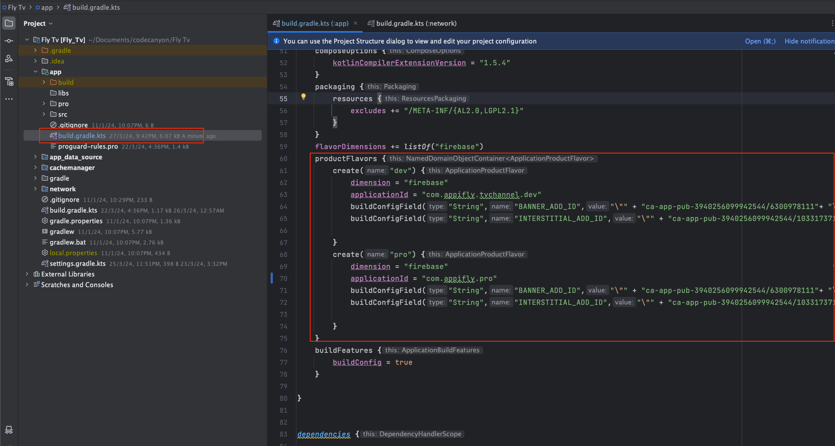Open the Build Variants hammer icon
This screenshot has height=446, width=835.
tap(9, 81)
